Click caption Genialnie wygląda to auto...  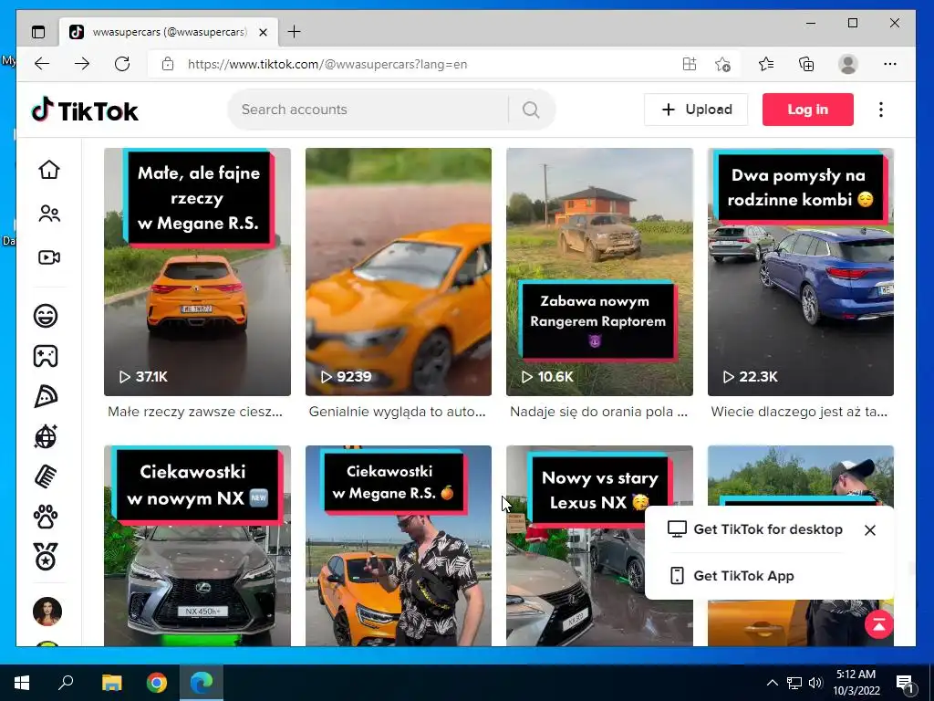coord(398,412)
